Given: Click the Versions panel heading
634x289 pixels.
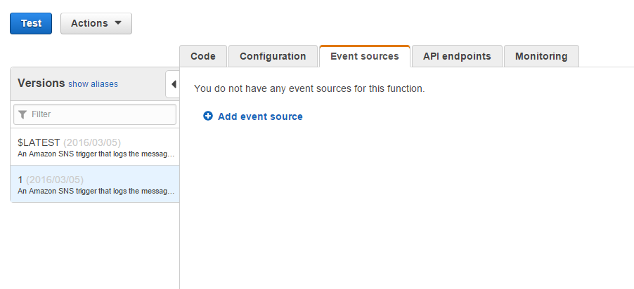Looking at the screenshot, I should (x=41, y=83).
